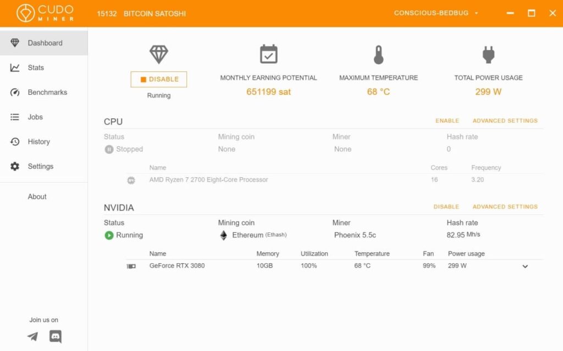The height and width of the screenshot is (351, 563).
Task: Open the Discord community icon
Action: pyautogui.click(x=56, y=336)
